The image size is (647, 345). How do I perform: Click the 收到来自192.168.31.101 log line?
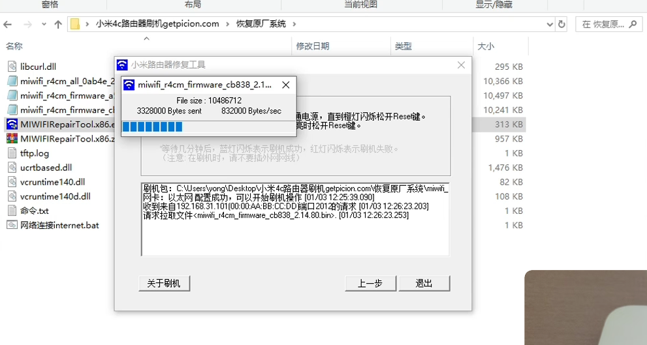pos(285,206)
